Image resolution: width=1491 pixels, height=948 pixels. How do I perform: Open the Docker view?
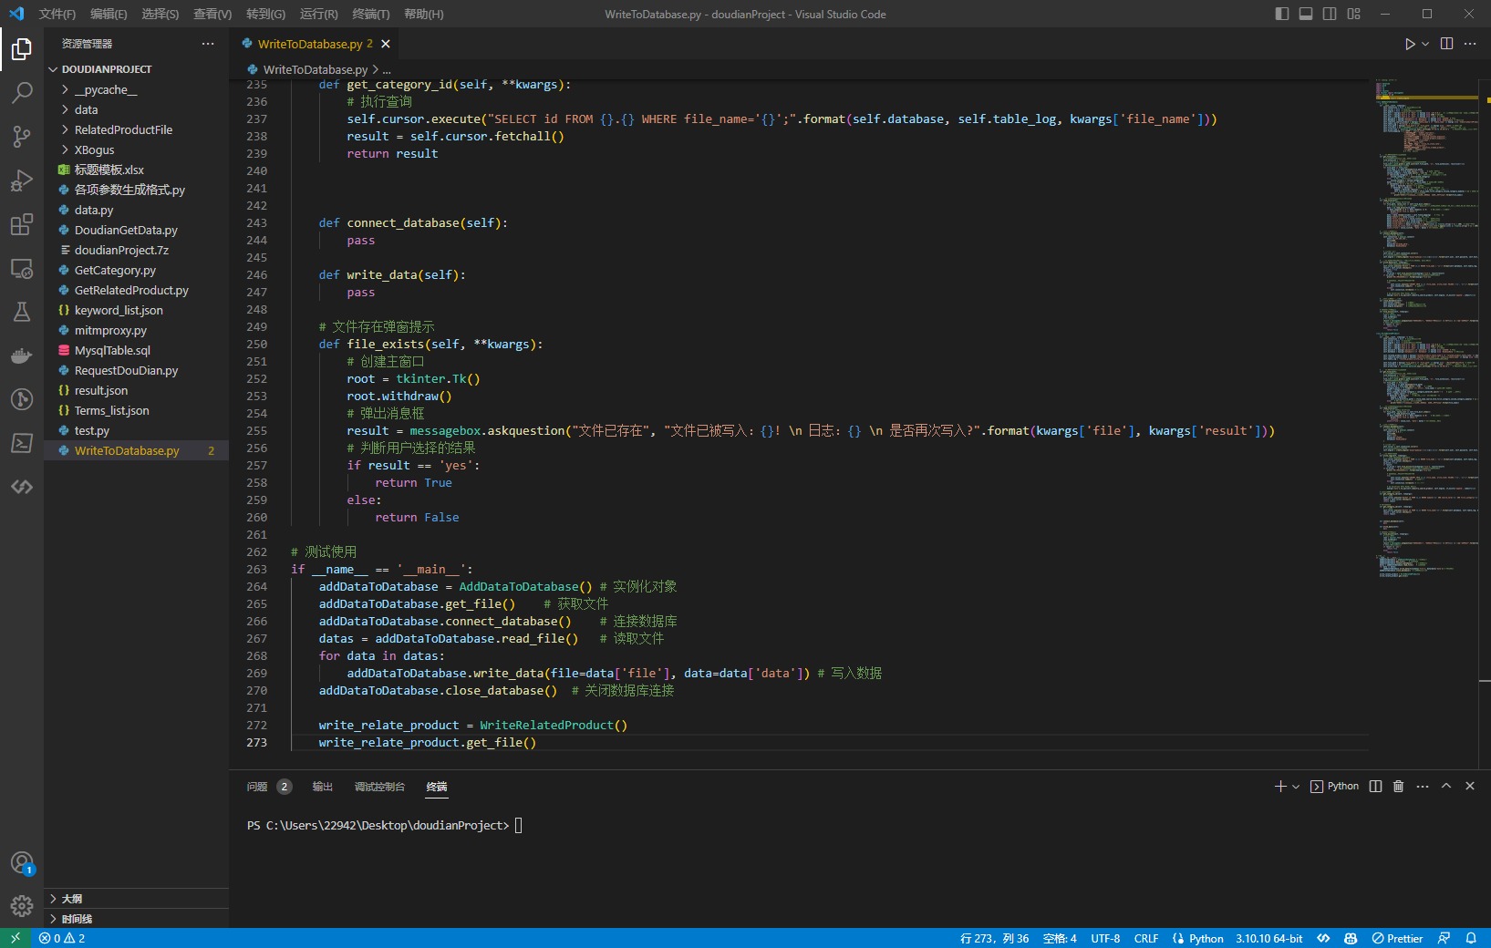(x=22, y=355)
